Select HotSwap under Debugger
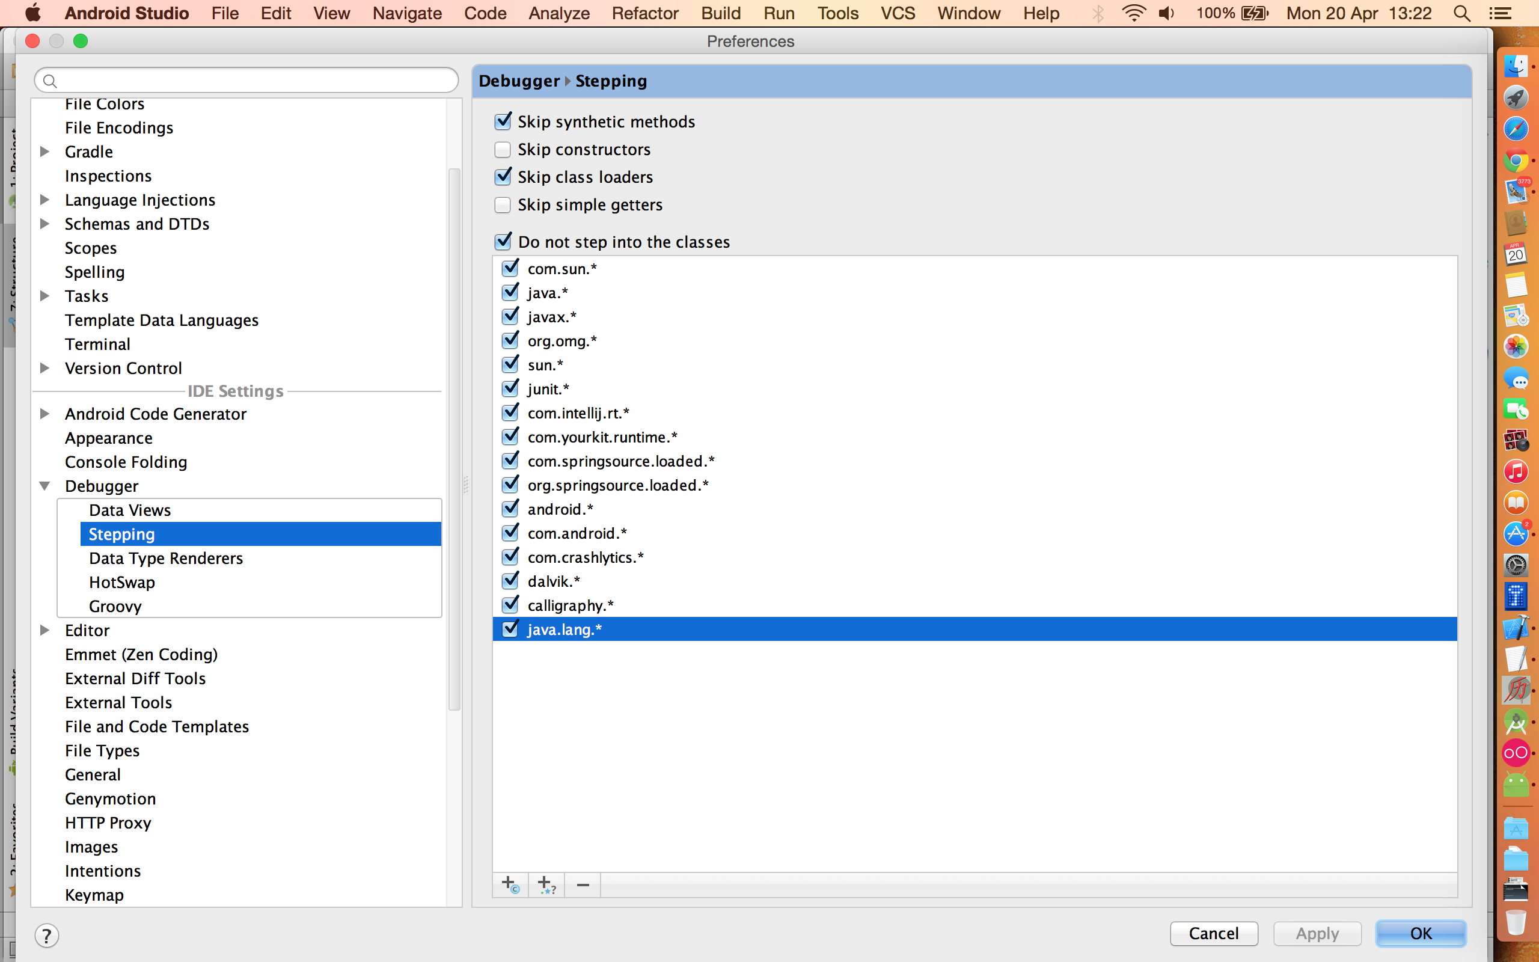The height and width of the screenshot is (962, 1539). pos(122,582)
